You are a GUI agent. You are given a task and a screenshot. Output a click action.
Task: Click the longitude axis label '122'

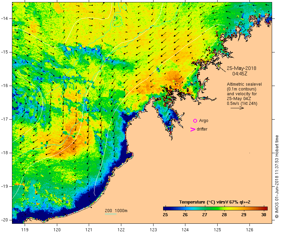point(121,230)
